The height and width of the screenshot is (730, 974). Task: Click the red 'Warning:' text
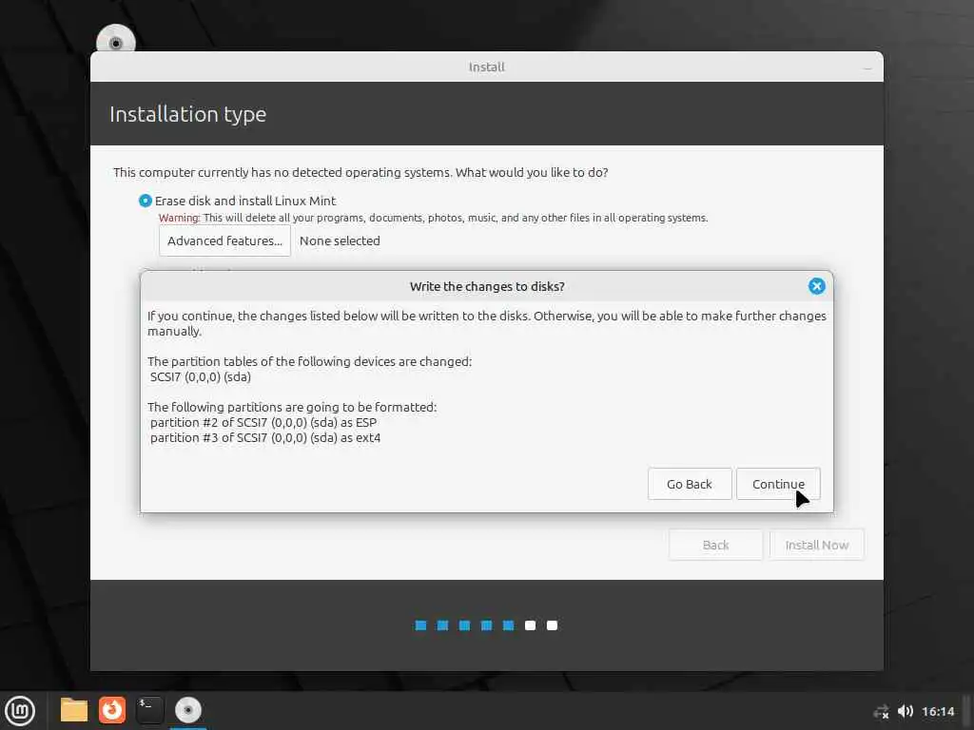[180, 218]
